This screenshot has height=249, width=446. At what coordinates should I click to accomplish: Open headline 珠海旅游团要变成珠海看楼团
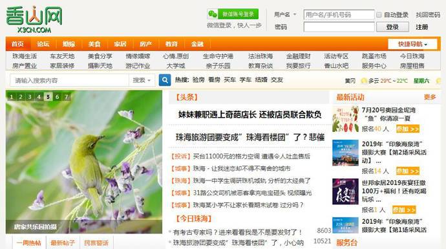[250, 138]
